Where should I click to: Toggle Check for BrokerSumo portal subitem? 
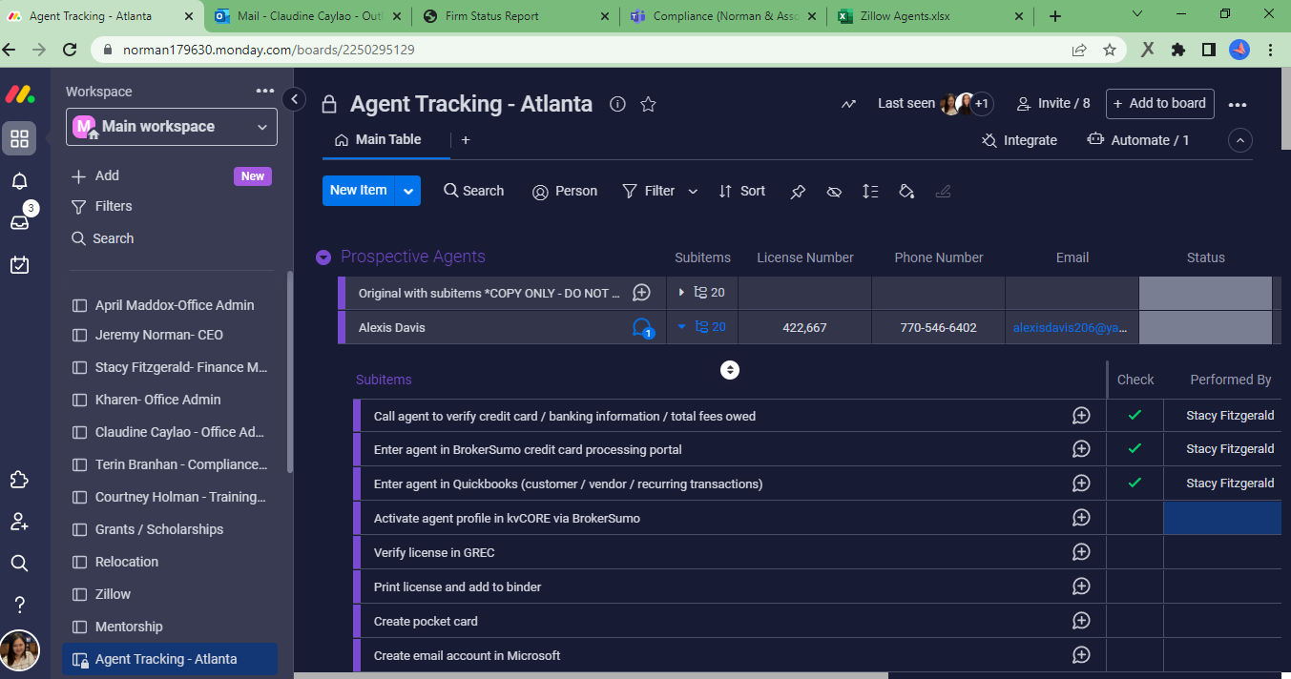pos(1135,449)
